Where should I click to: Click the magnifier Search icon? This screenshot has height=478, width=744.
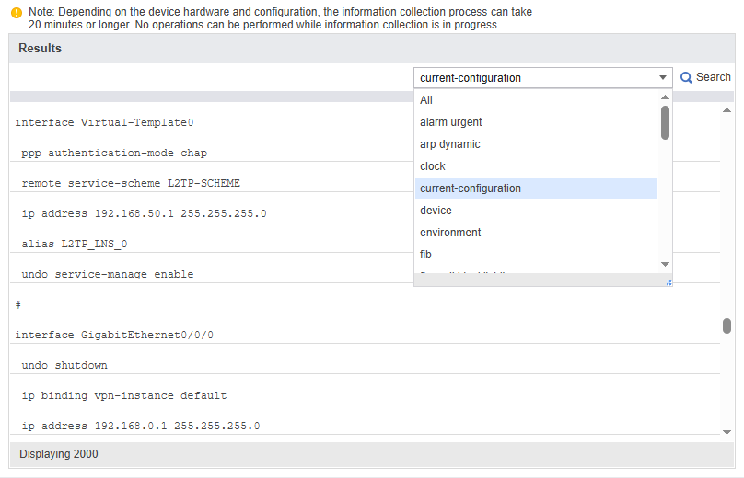click(686, 78)
